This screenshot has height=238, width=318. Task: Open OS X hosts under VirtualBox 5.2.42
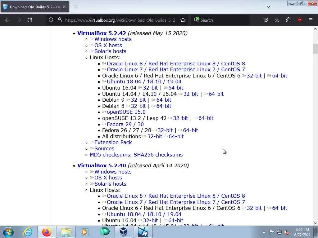click(108, 45)
